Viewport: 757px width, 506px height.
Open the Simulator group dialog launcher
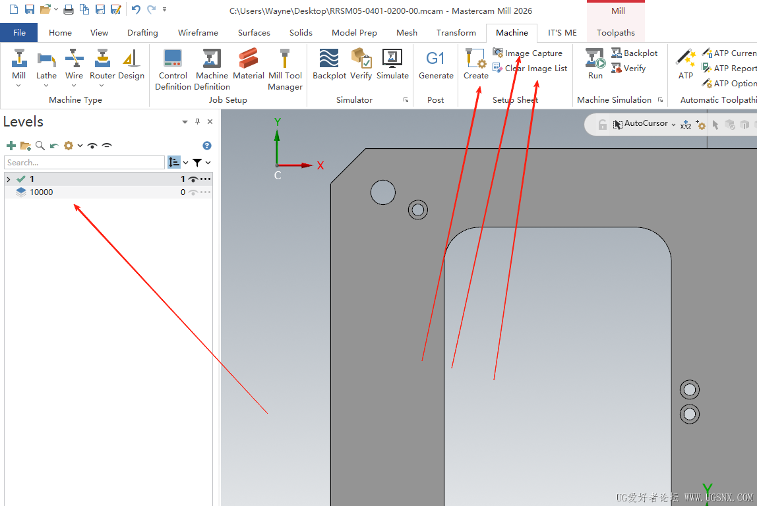406,100
